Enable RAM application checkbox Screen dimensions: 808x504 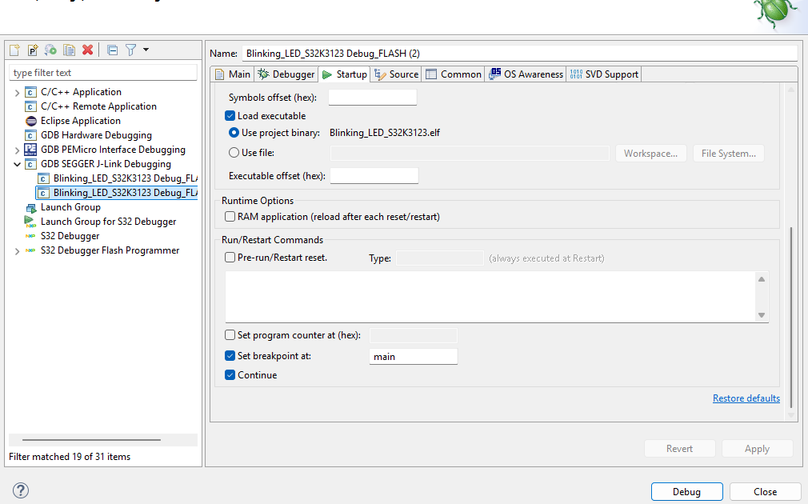[x=230, y=217]
